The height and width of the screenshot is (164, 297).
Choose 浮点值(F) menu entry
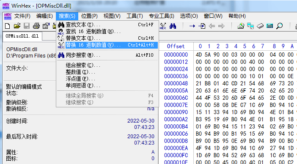coord(107,79)
